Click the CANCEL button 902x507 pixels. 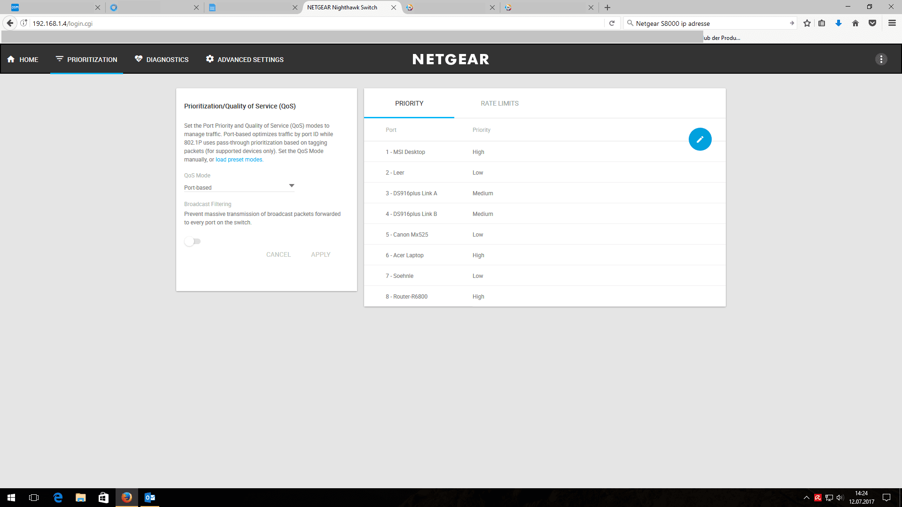pos(279,254)
